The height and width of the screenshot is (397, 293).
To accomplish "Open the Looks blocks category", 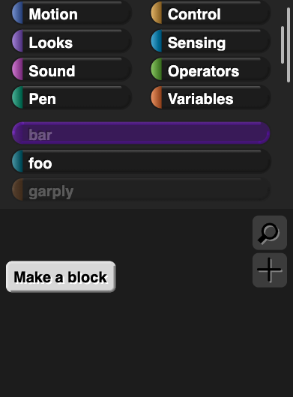I will pos(72,41).
